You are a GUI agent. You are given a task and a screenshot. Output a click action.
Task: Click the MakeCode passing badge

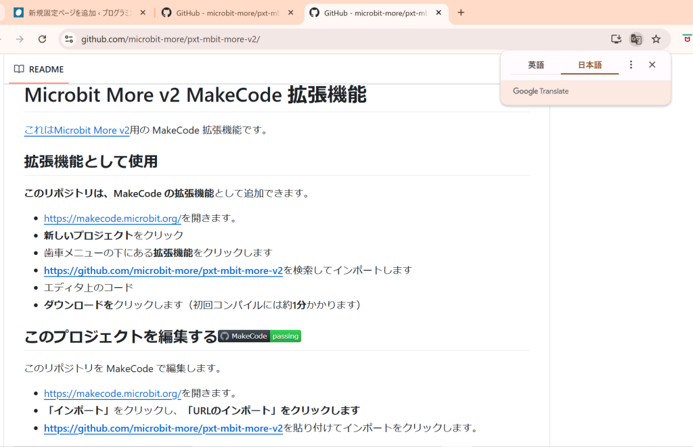pos(259,336)
